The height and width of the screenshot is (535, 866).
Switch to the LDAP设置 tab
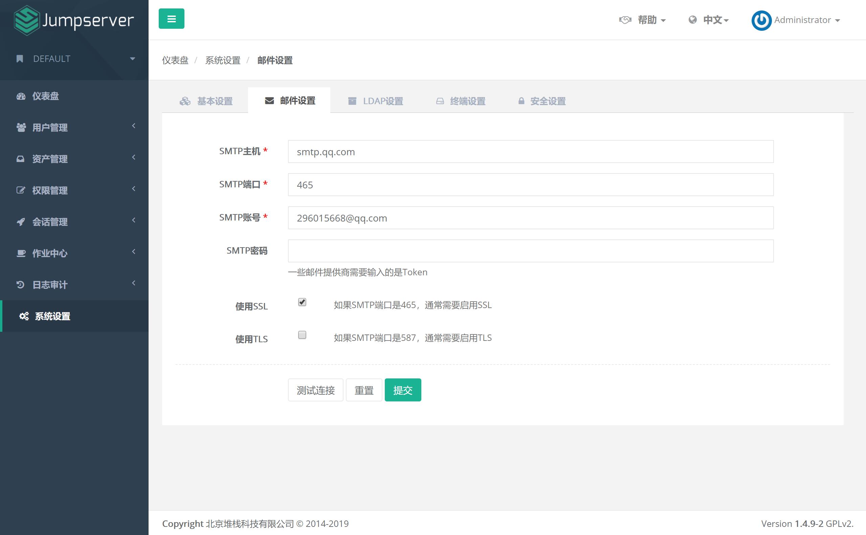click(376, 101)
